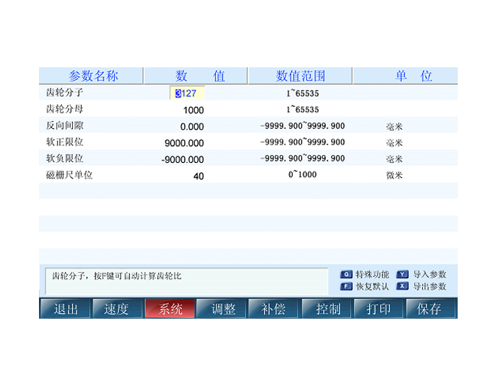Image resolution: width=496 pixels, height=386 pixels.
Task: Select the 软负限位 value -9000.000
Action: 183,159
